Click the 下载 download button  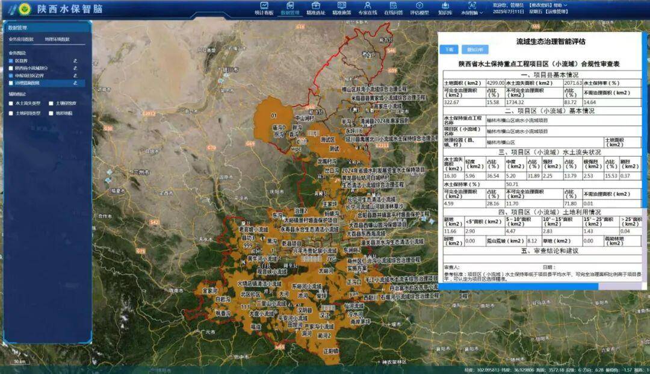448,49
